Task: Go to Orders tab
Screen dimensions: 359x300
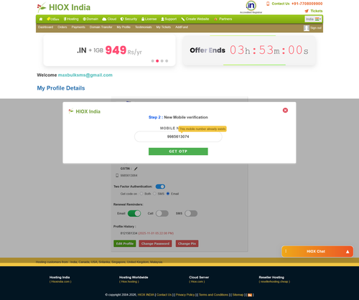Action: (62, 27)
